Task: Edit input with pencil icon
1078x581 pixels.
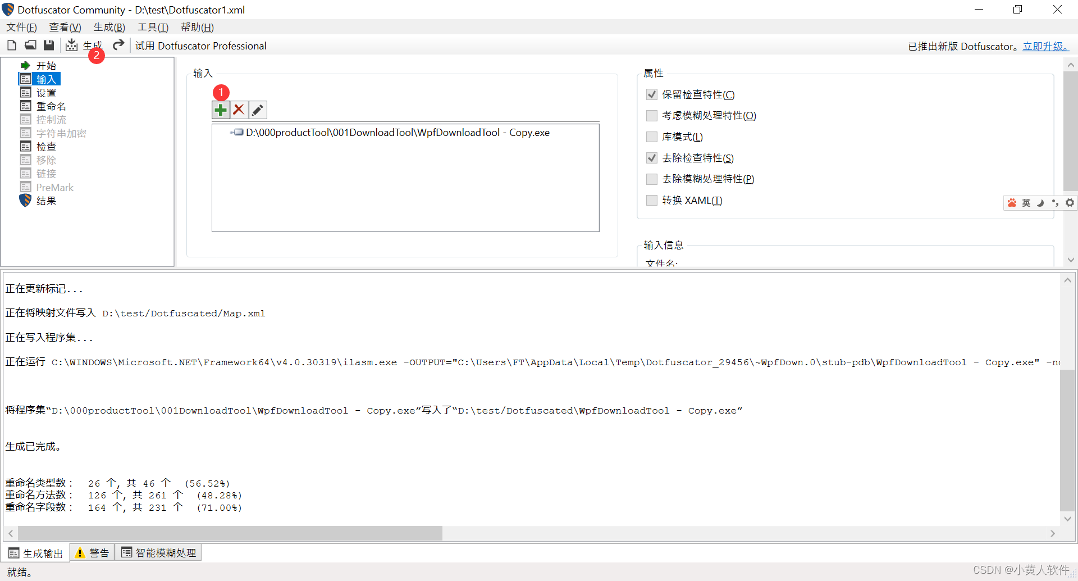Action: (258, 110)
